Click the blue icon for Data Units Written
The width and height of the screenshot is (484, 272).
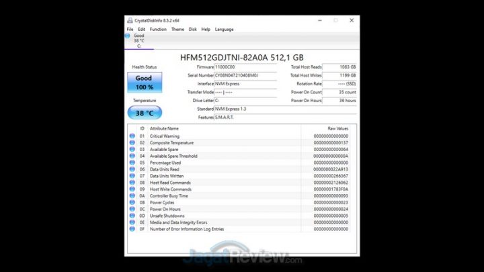(132, 176)
